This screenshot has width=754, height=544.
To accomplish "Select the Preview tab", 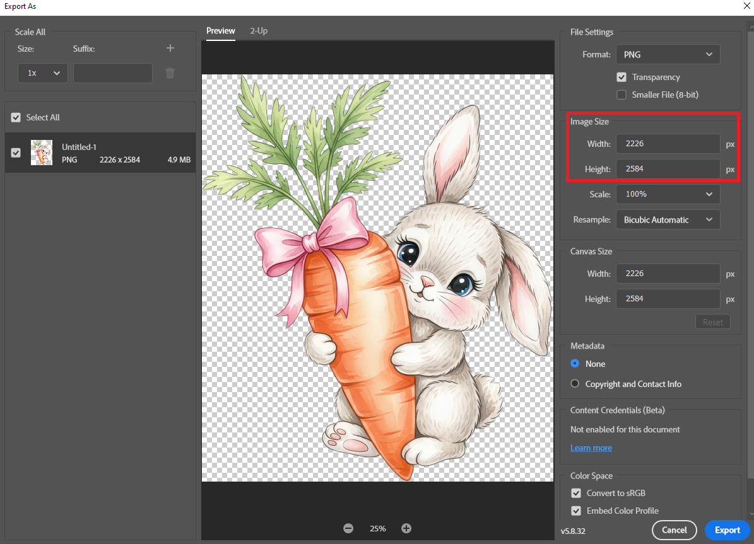I will (220, 30).
